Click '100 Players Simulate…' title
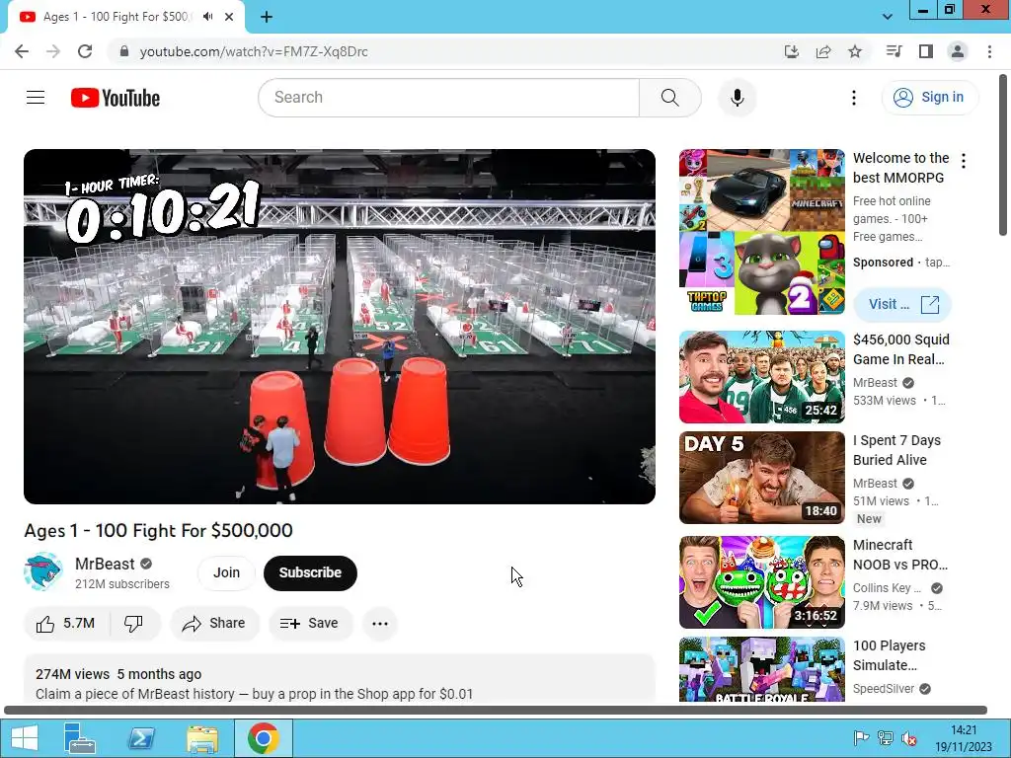1011x758 pixels. click(x=890, y=655)
